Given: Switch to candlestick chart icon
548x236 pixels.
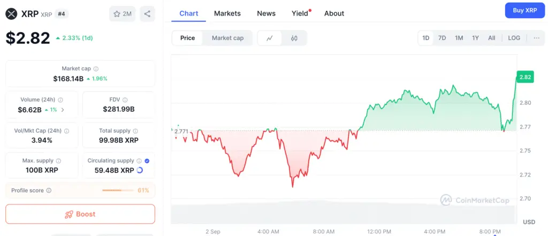Looking at the screenshot, I should (x=294, y=38).
